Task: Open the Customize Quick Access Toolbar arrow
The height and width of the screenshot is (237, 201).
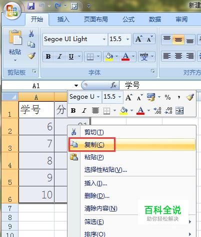Action: pyautogui.click(x=88, y=6)
